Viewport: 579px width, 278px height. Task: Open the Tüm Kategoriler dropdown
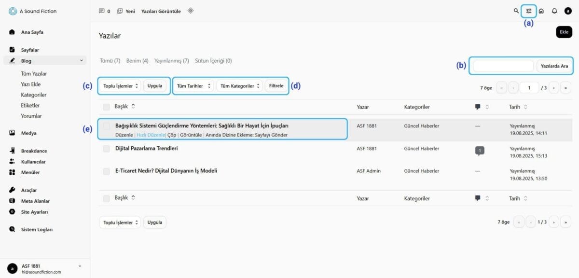point(239,86)
